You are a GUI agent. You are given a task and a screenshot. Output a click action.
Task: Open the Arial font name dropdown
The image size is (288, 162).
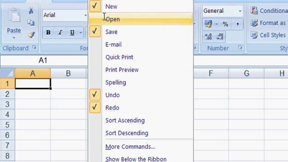[85, 15]
